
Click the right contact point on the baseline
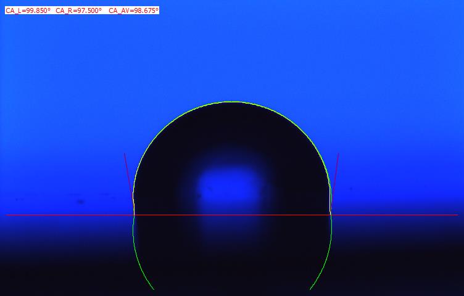pos(331,215)
